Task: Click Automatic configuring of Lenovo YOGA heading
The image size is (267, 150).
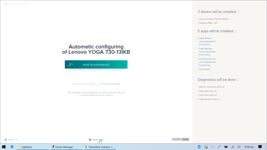Action: [96, 49]
